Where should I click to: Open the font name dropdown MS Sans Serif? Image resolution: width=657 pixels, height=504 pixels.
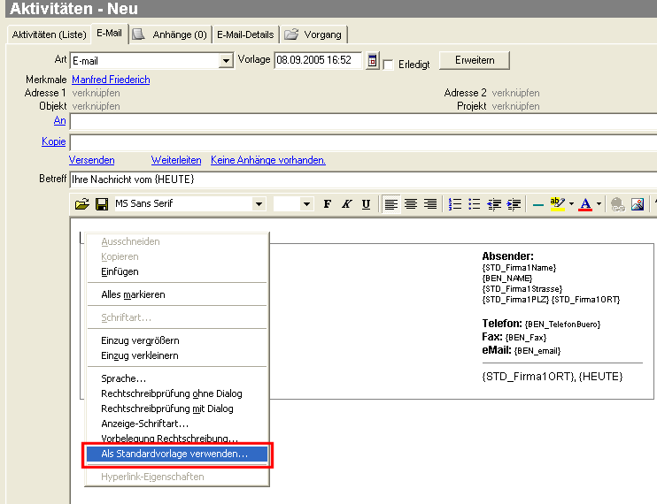(259, 204)
